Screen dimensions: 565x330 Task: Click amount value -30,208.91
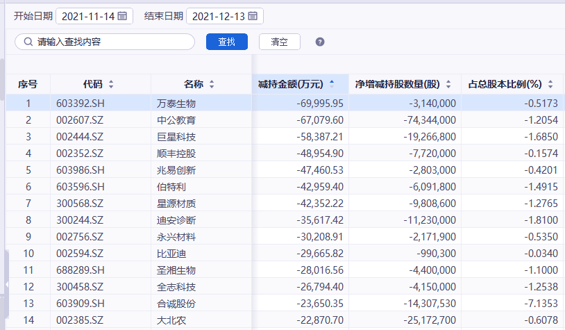point(320,237)
